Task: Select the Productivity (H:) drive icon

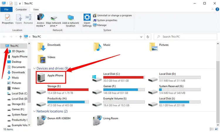Action: (x=41, y=104)
